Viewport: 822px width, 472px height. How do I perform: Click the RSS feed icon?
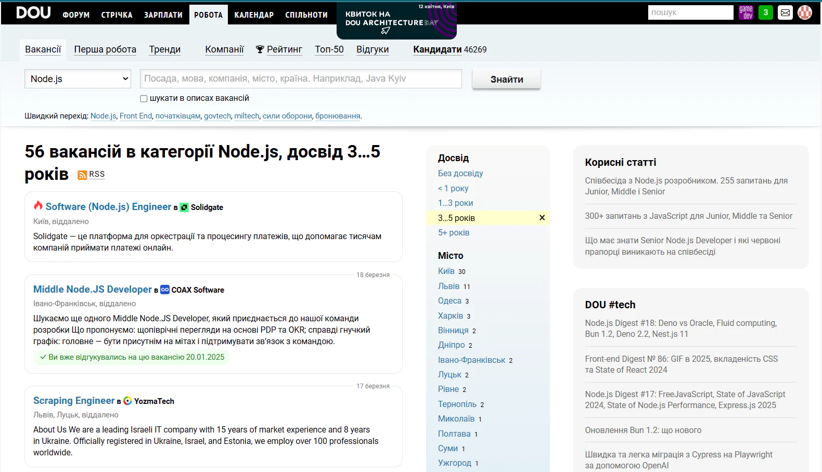[x=82, y=175]
